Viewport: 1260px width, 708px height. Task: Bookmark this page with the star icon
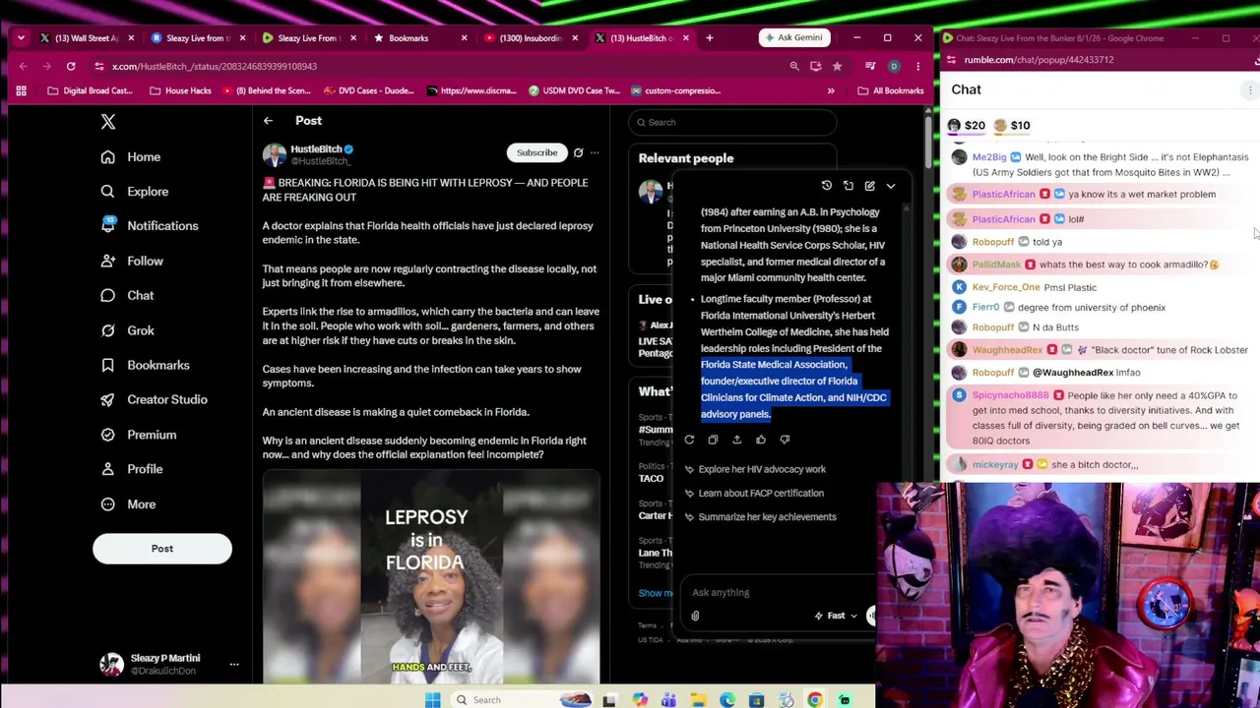coord(837,66)
